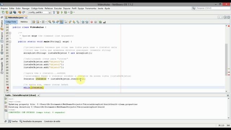This screenshot has height=130, width=231.
Task: Open the Equipe menu
Action: [81, 8]
